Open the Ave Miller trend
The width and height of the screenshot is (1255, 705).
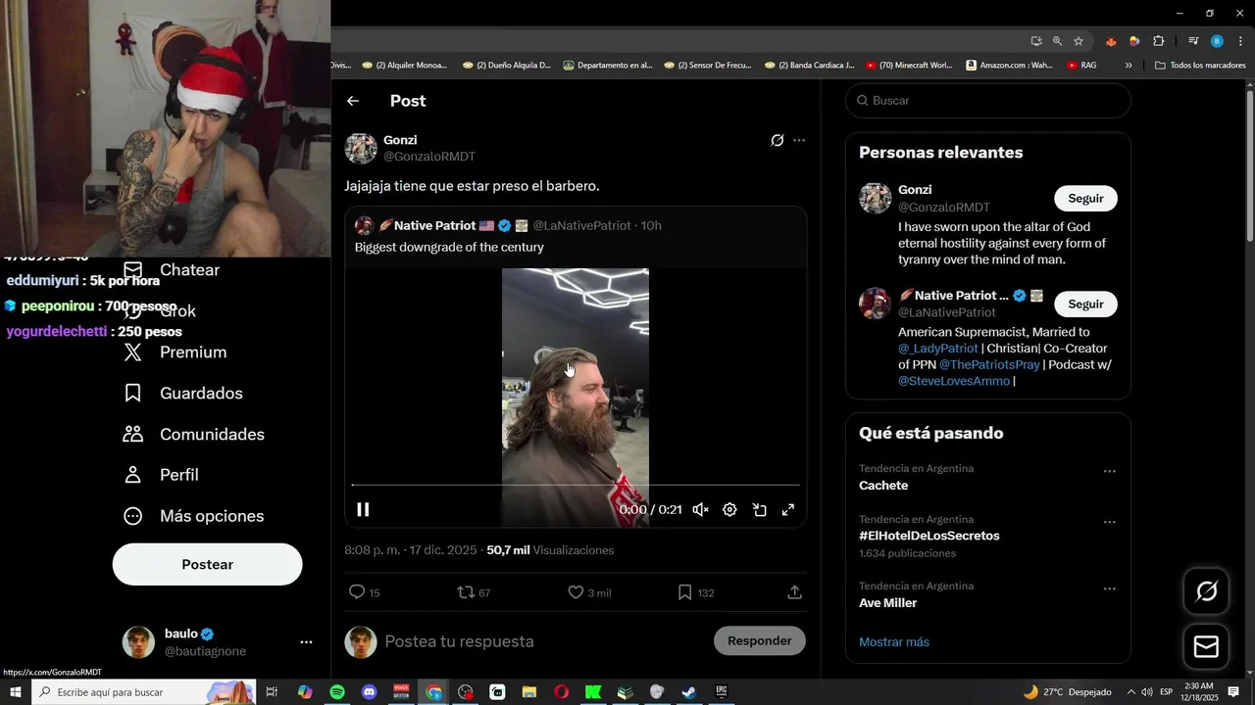click(888, 603)
